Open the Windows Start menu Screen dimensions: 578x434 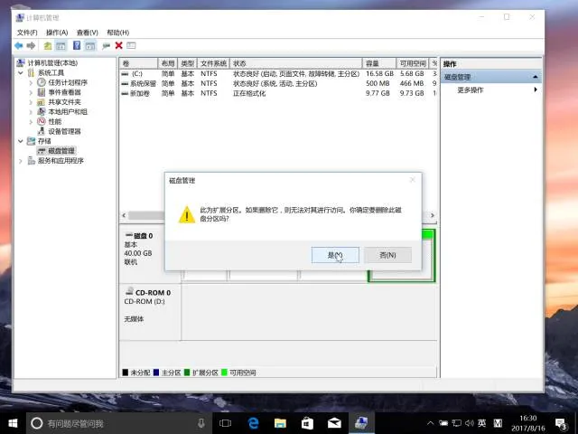[x=13, y=423]
